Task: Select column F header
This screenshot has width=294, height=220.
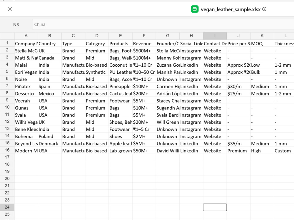Action: coord(144,36)
